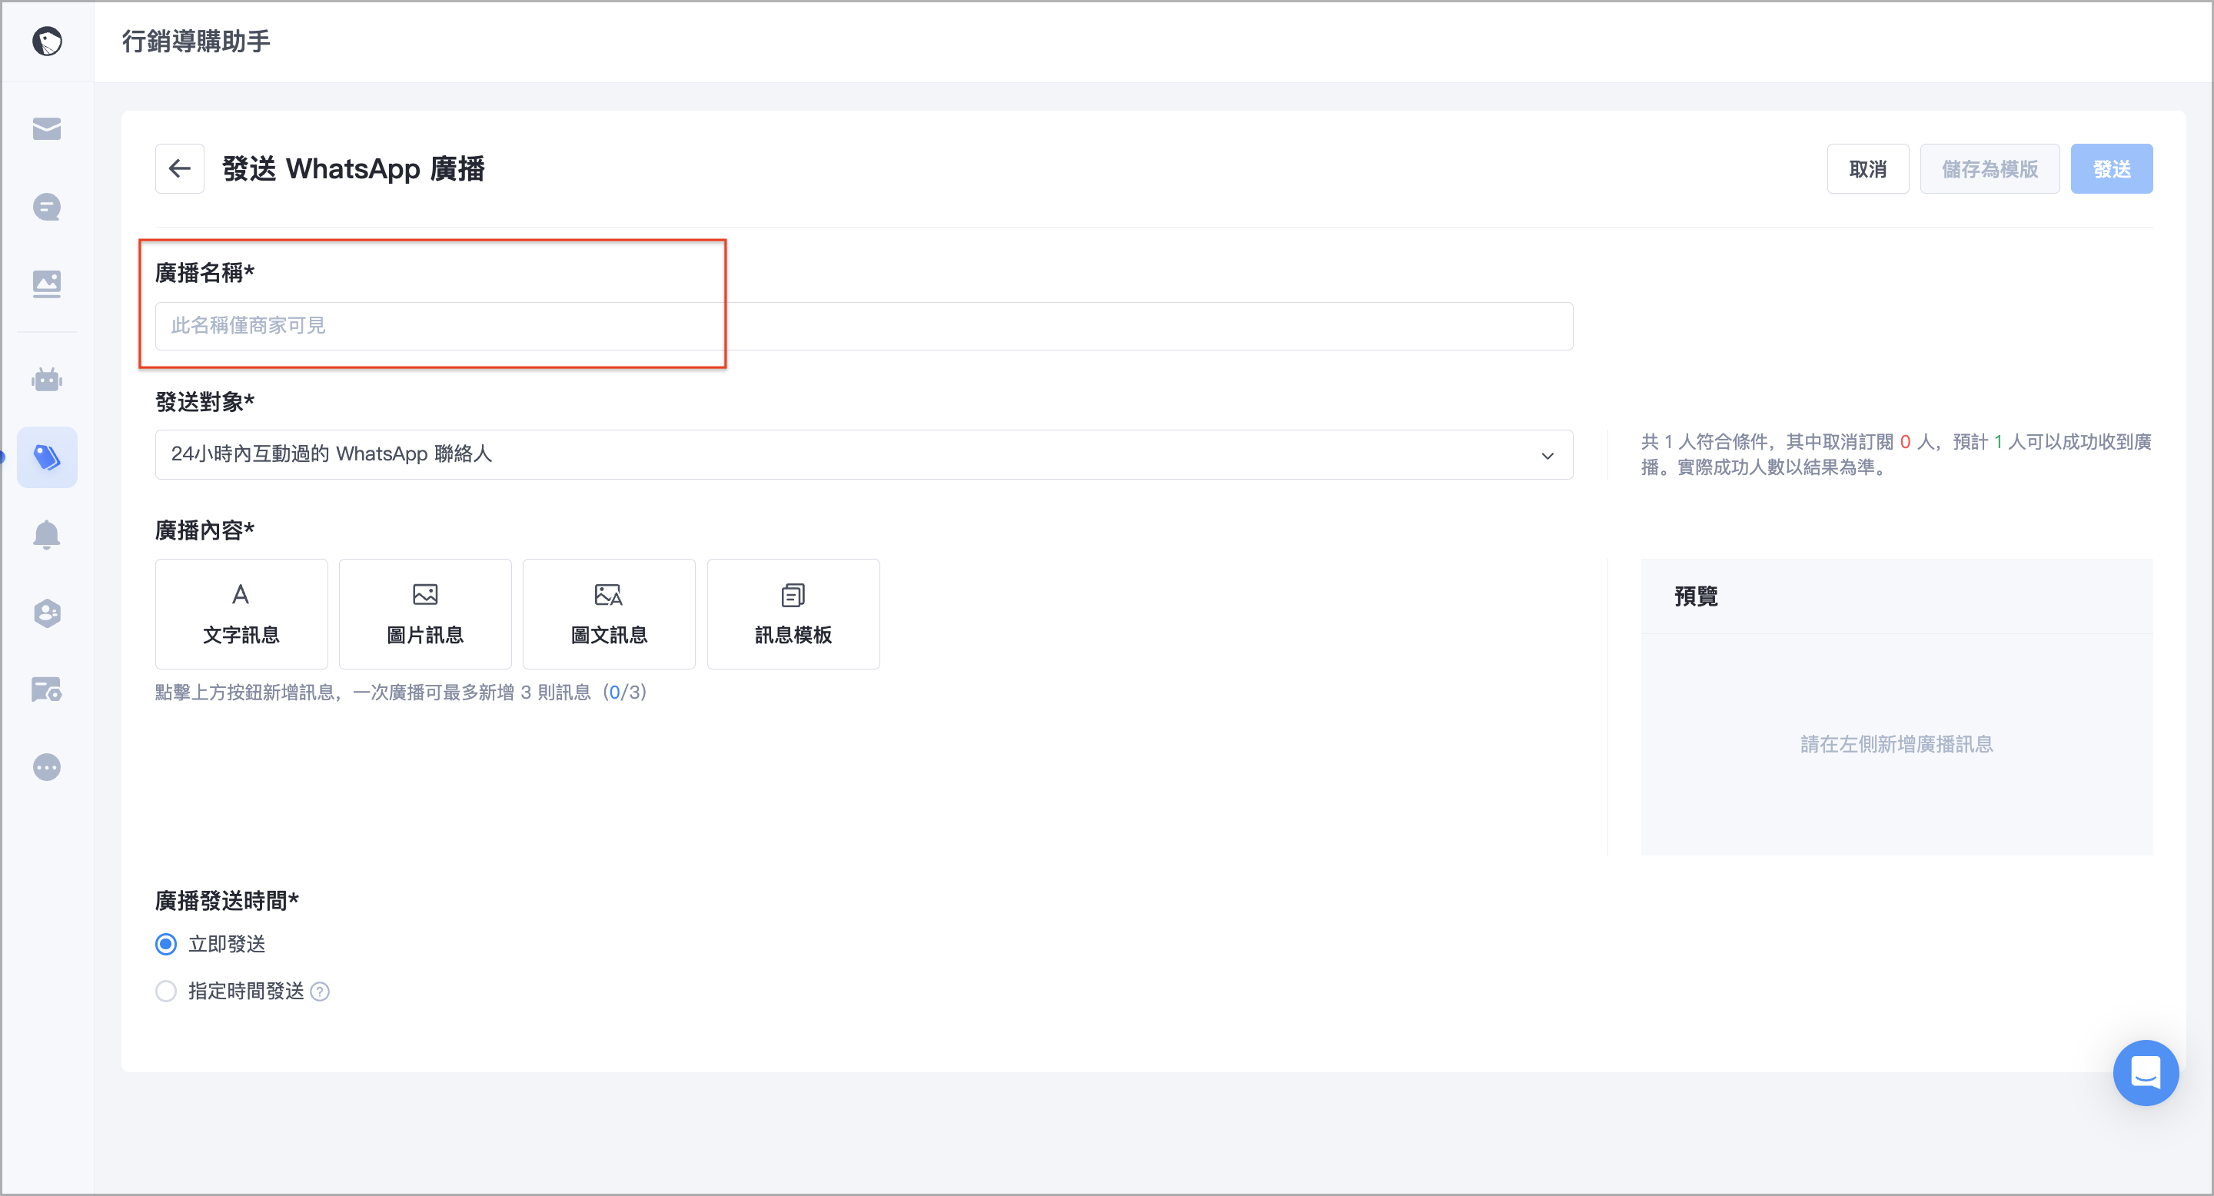This screenshot has width=2214, height=1196.
Task: Add a 圖文訊息 image-text message
Action: click(610, 613)
